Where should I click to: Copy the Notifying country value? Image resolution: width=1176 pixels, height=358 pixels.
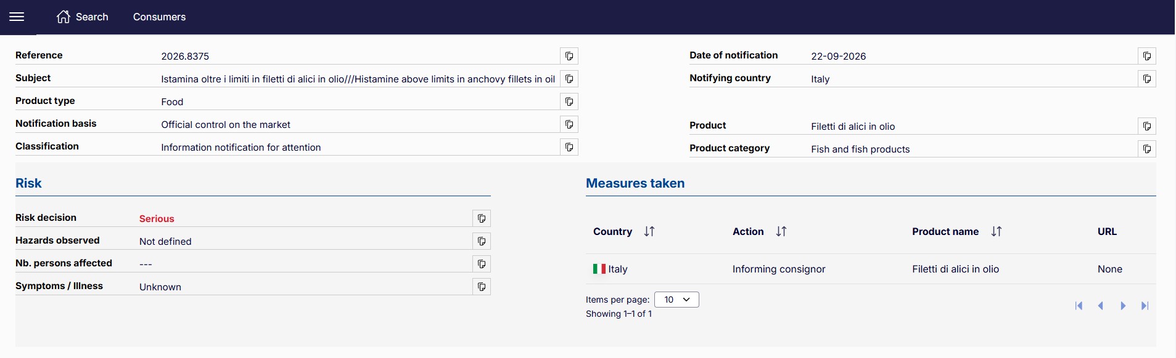click(1147, 79)
